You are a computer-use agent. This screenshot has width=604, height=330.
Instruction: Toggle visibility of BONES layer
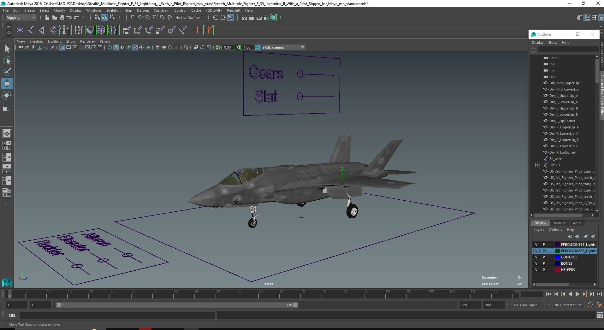coord(536,263)
